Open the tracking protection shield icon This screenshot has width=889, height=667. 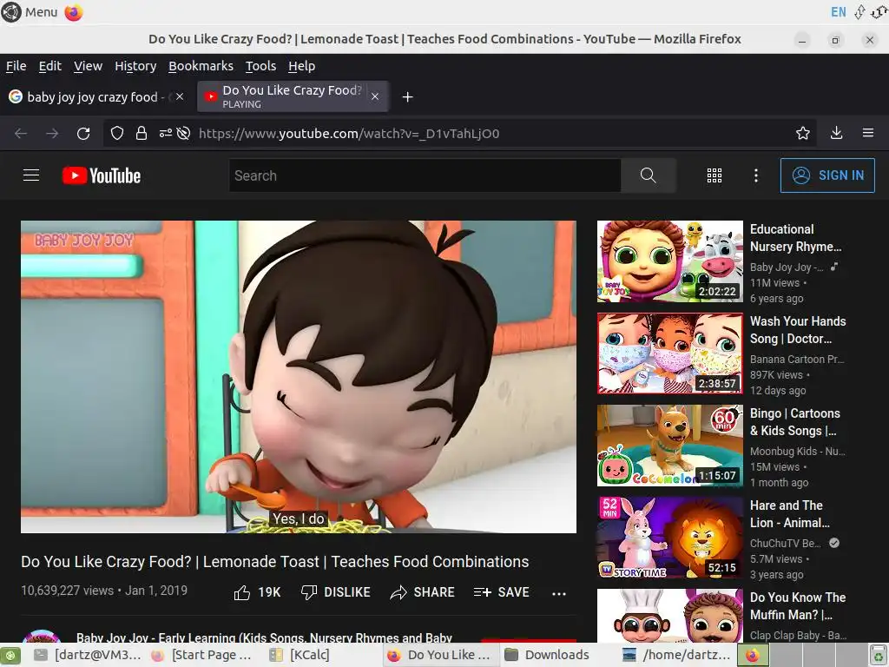point(117,133)
